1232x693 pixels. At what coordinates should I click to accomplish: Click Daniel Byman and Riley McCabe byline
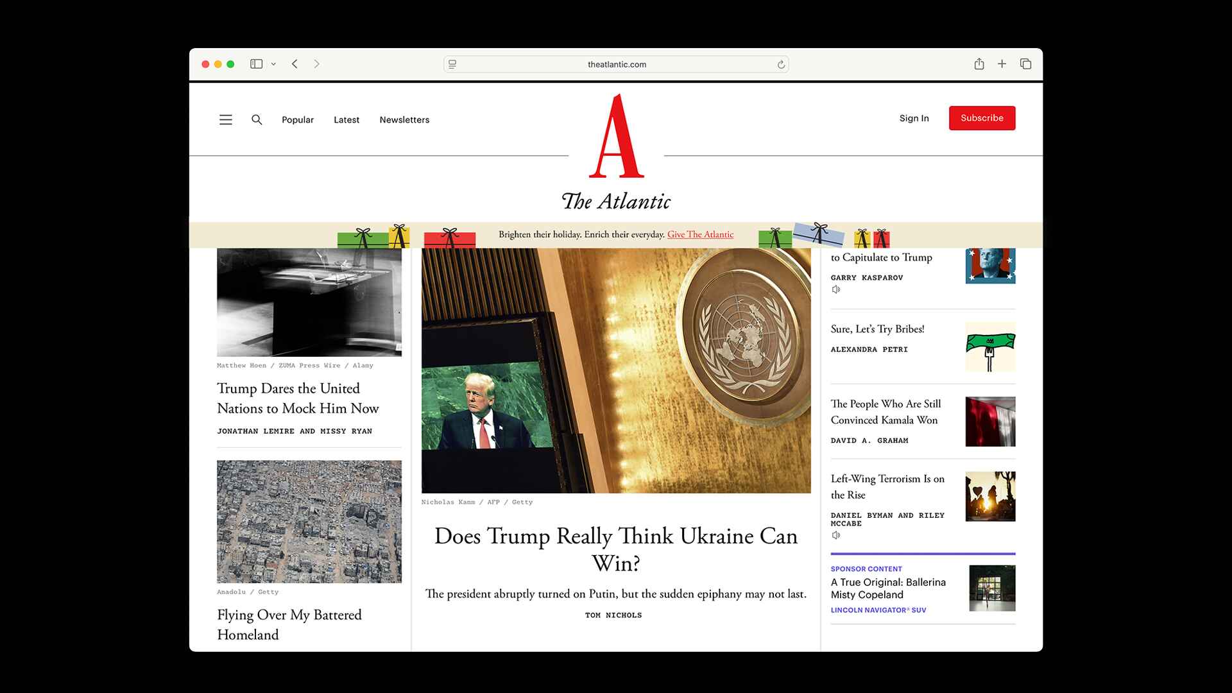887,519
